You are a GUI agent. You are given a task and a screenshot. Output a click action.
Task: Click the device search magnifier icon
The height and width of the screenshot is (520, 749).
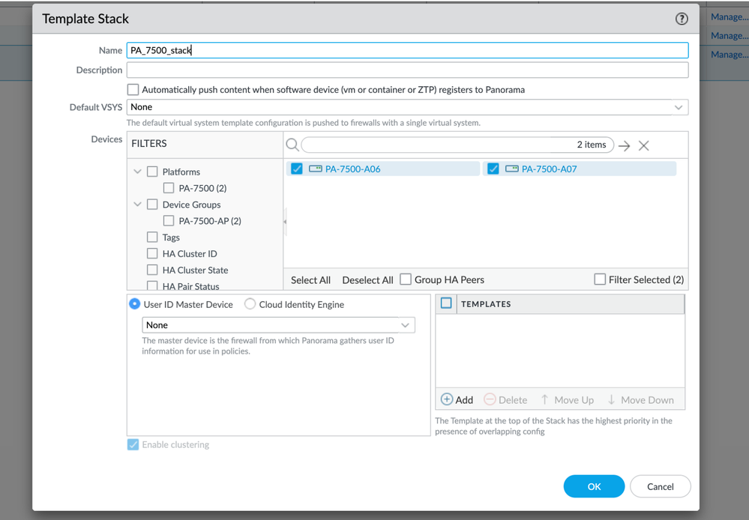292,145
